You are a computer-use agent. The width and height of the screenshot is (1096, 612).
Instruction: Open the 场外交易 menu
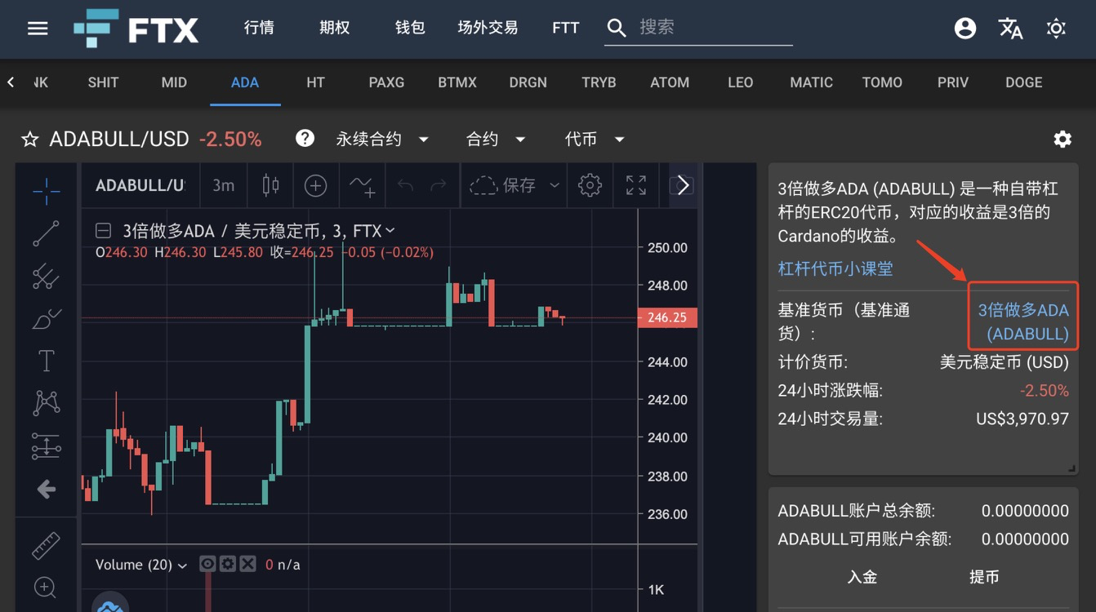click(488, 28)
